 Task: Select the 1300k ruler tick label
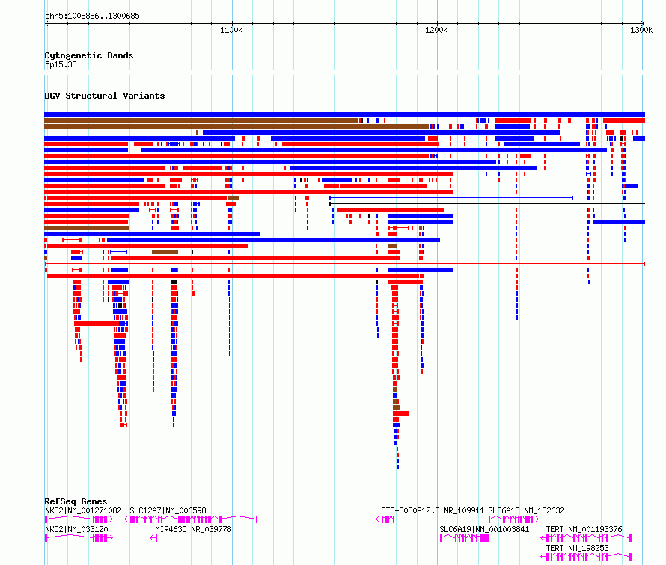tap(641, 30)
